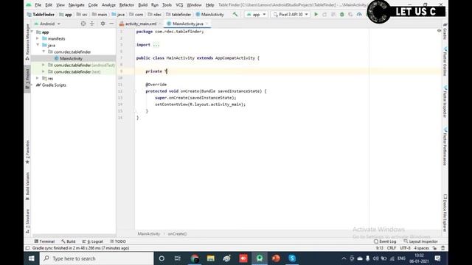Click the MainActivity breadcrumb in navigation bar
This screenshot has width=472, height=265.
click(209, 14)
